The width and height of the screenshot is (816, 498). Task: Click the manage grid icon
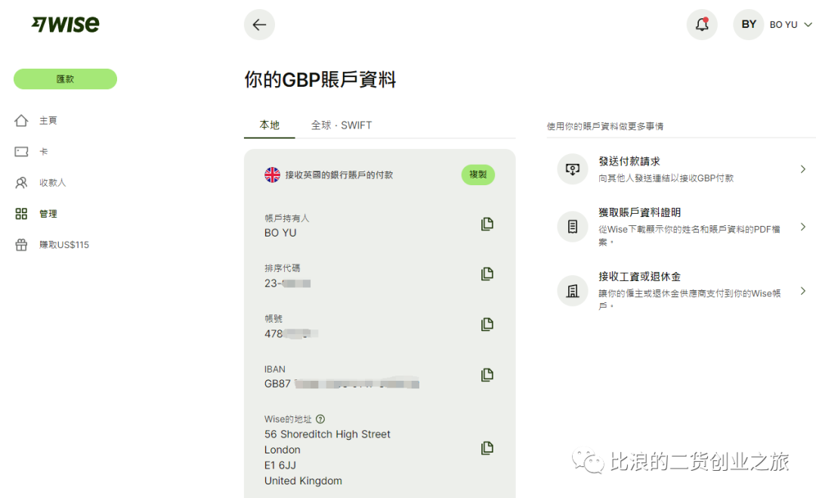21,214
